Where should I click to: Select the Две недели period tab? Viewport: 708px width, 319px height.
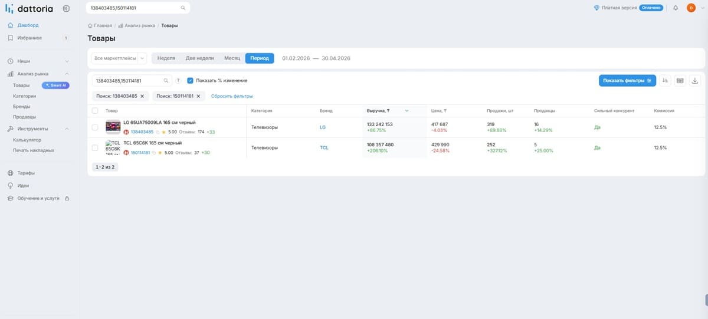[199, 58]
